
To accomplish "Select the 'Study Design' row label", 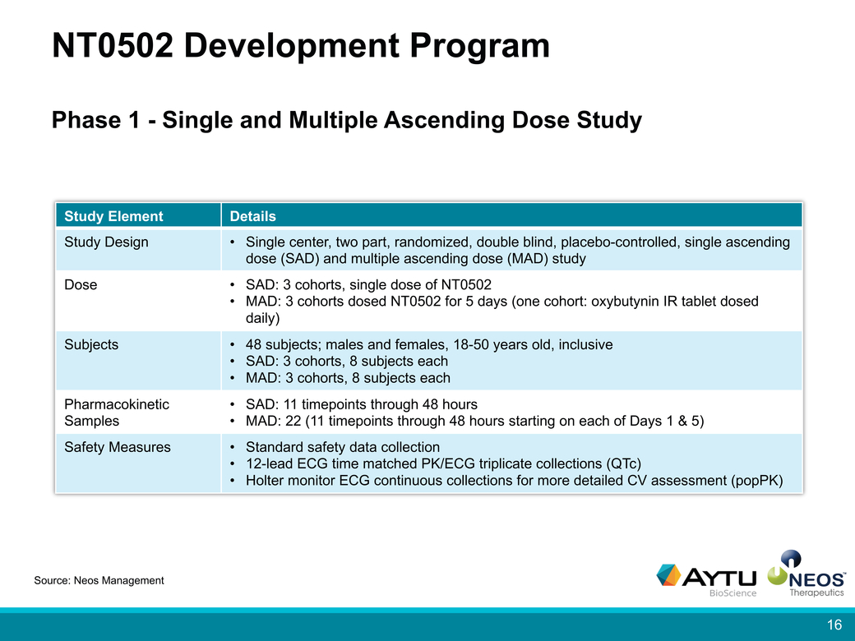I will (106, 242).
